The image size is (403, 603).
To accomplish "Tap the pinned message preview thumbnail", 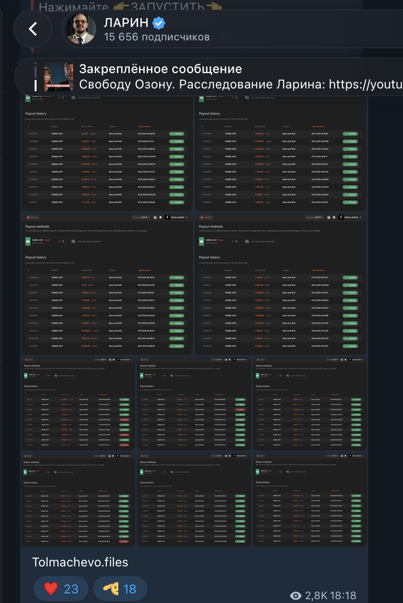I will tap(59, 77).
